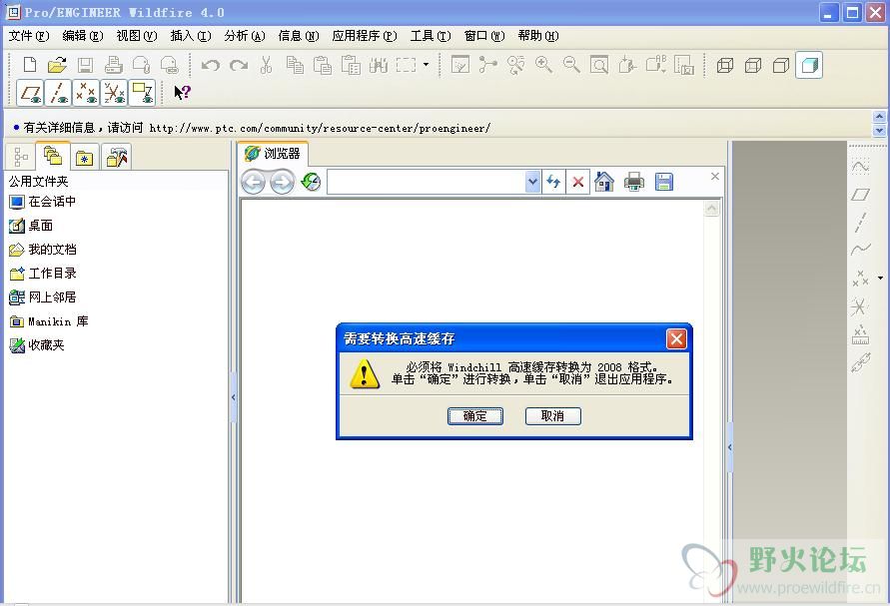
Task: Toggle coordinate systems display
Action: pyautogui.click(x=114, y=93)
